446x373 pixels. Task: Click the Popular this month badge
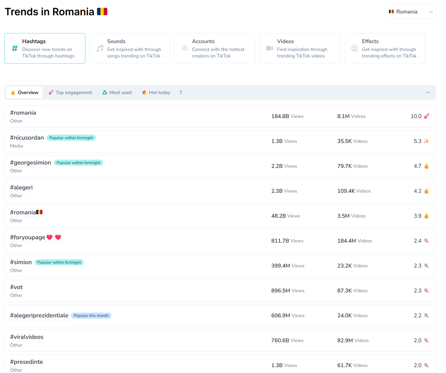[91, 316]
